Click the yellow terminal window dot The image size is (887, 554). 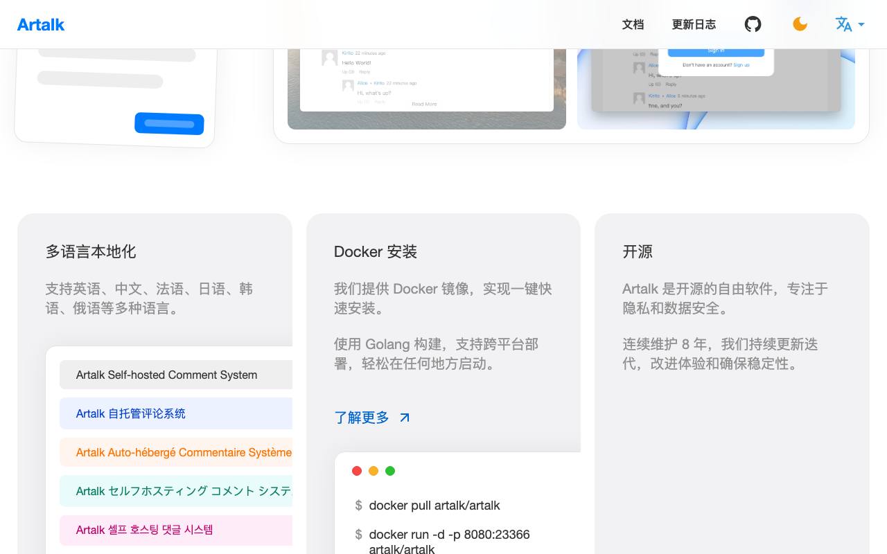(374, 471)
